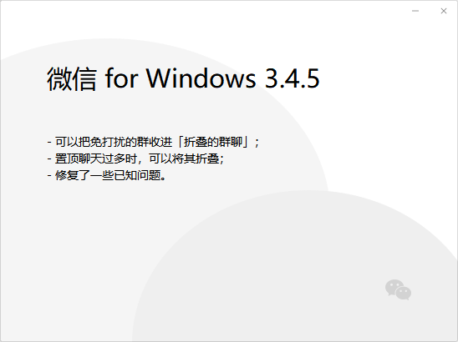The width and height of the screenshot is (458, 342).
Task: Click the gray WeChat logo icon
Action: tap(398, 289)
